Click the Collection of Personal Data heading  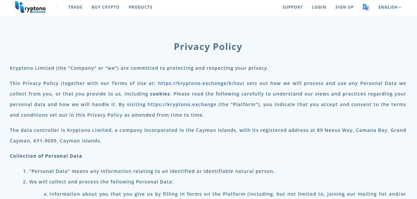click(x=46, y=156)
